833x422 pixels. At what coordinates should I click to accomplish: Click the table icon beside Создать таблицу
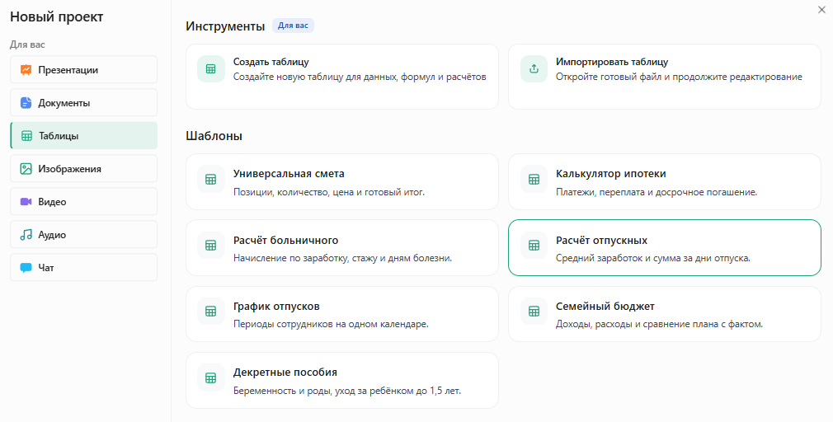pos(211,69)
